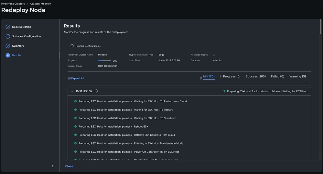The height and width of the screenshot is (174, 323).
Task: Collapse the left wizard sidebar arrow
Action: 52,166
